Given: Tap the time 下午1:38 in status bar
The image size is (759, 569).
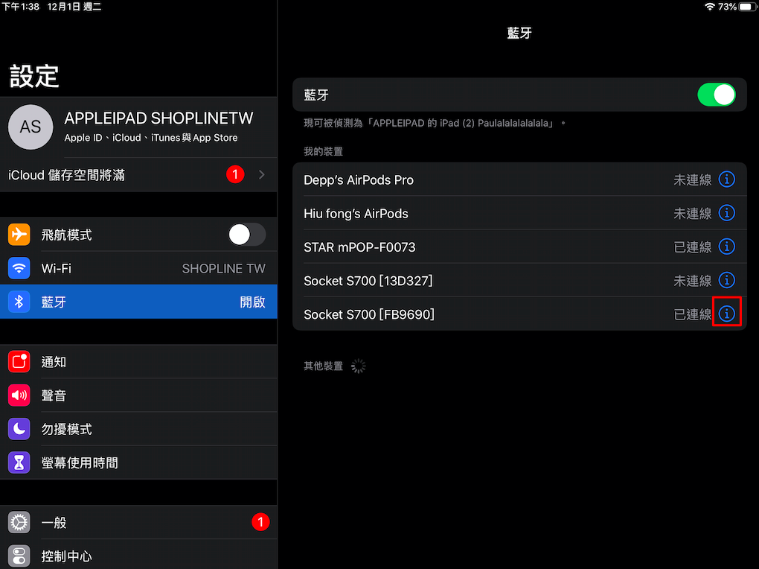Looking at the screenshot, I should click(x=20, y=7).
